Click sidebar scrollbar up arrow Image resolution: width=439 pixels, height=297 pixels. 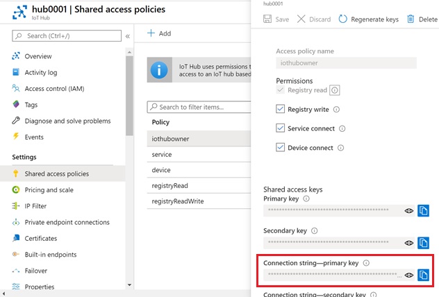(129, 52)
